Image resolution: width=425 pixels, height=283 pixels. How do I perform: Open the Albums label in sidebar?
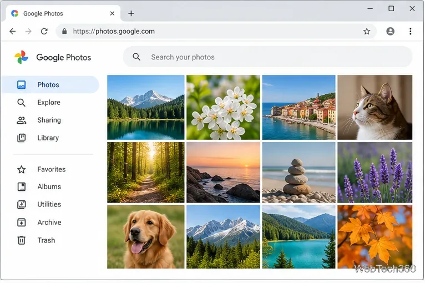[x=49, y=187]
